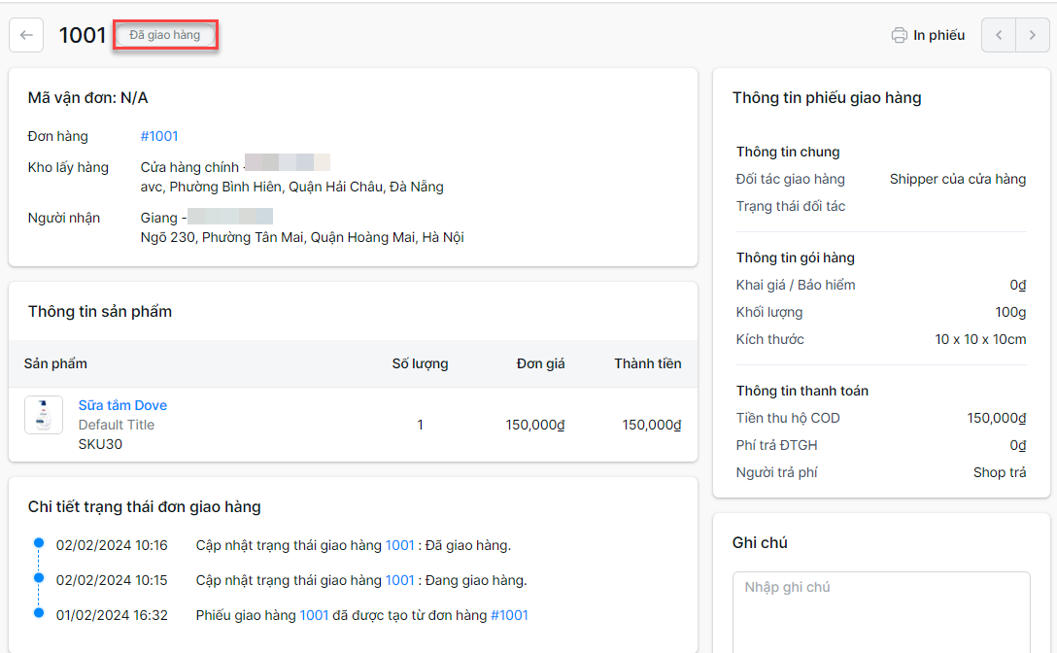Click the Shop trả value
The width and height of the screenshot is (1057, 653).
click(1000, 473)
